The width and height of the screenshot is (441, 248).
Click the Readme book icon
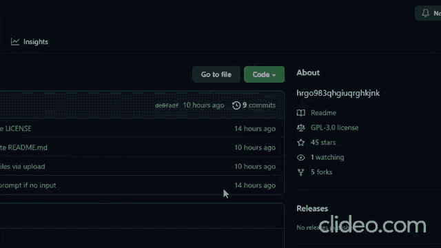coord(301,113)
